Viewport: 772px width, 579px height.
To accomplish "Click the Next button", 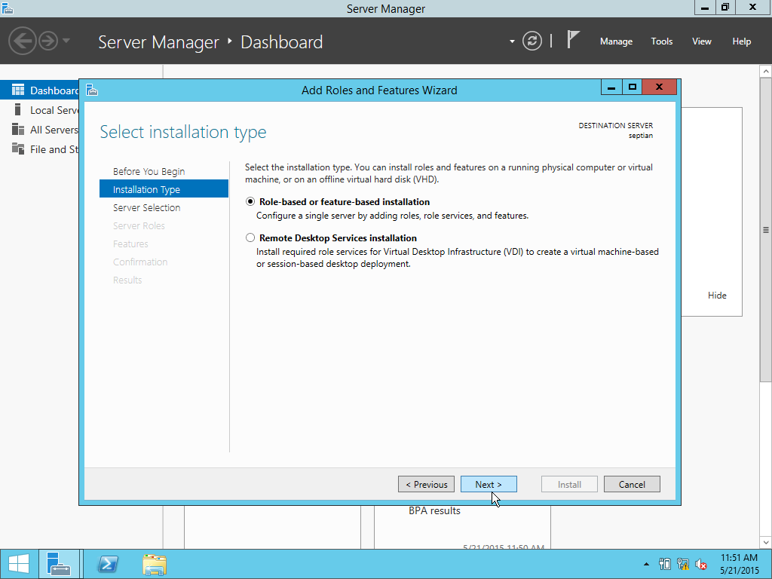I will [489, 485].
